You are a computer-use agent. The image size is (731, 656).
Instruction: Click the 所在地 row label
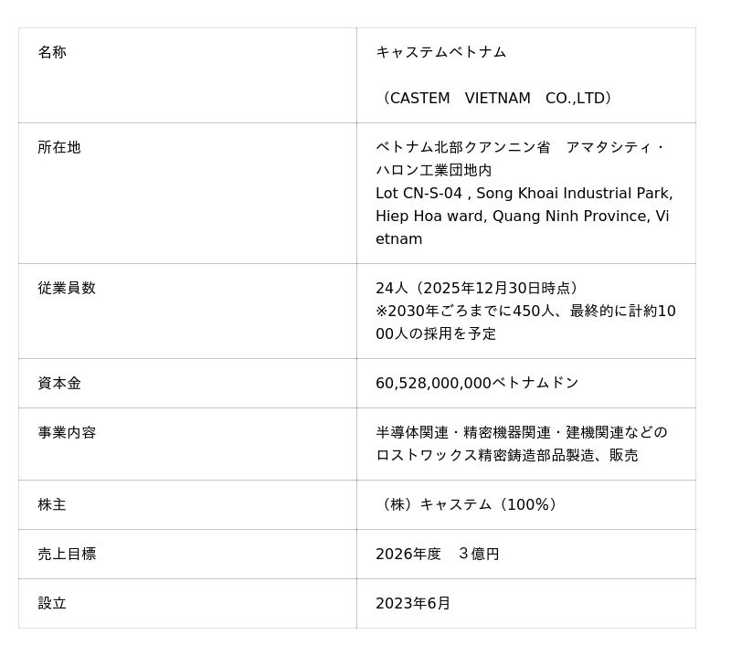[59, 147]
